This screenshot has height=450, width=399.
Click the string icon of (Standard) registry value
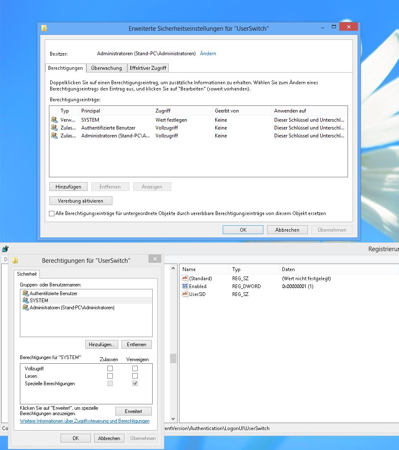tap(185, 278)
